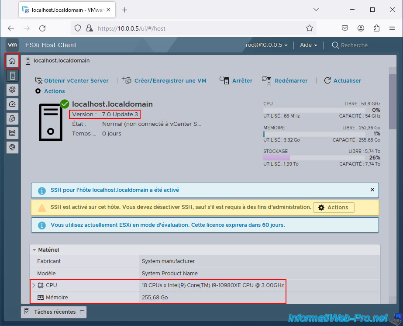
Task: Click the vm logo in header
Action: click(12, 45)
